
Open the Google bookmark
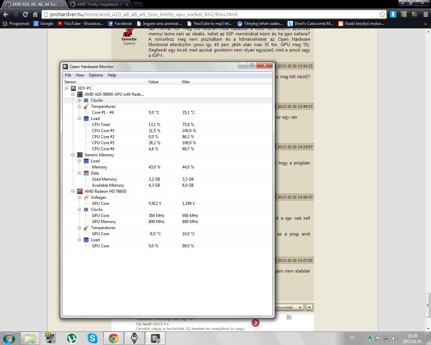tap(43, 24)
